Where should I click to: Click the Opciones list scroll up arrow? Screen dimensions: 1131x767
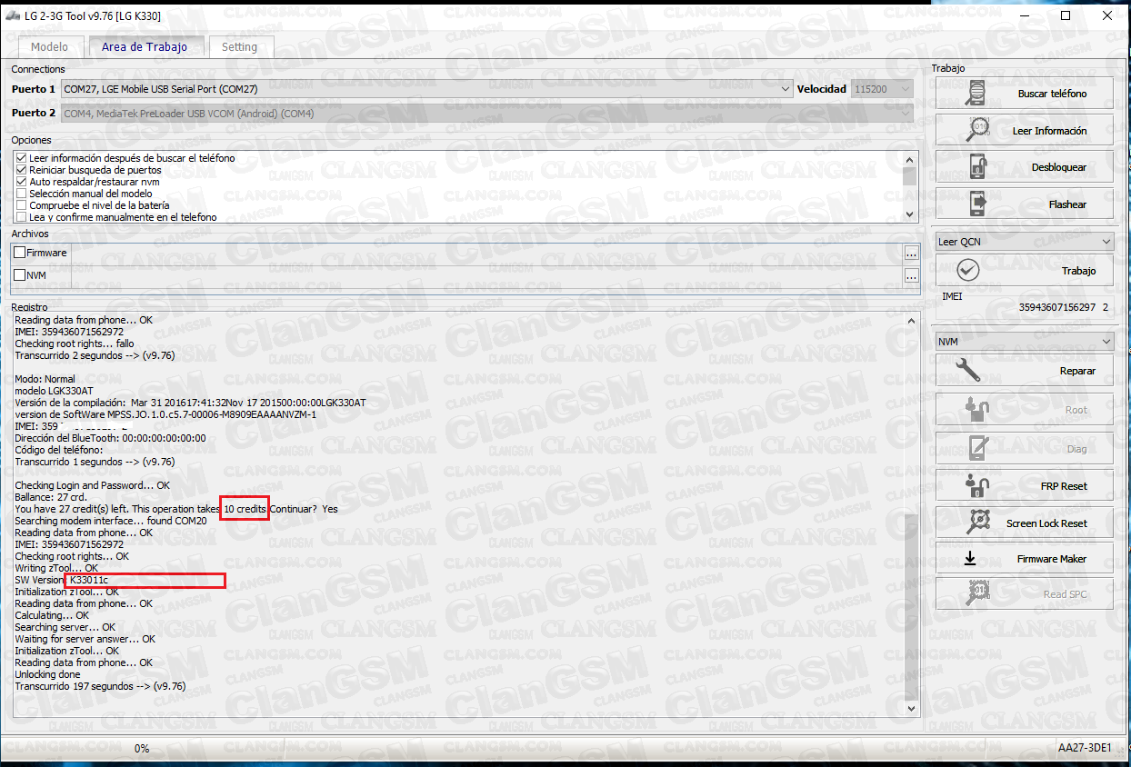pyautogui.click(x=910, y=158)
